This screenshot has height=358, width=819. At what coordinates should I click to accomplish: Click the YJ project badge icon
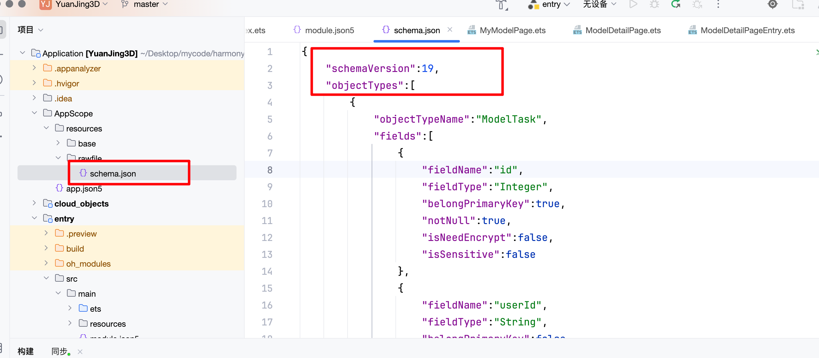point(45,4)
